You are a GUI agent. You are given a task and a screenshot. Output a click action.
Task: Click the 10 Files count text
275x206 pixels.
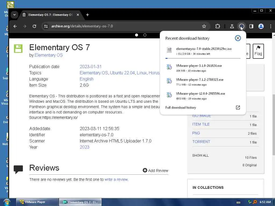251,158
